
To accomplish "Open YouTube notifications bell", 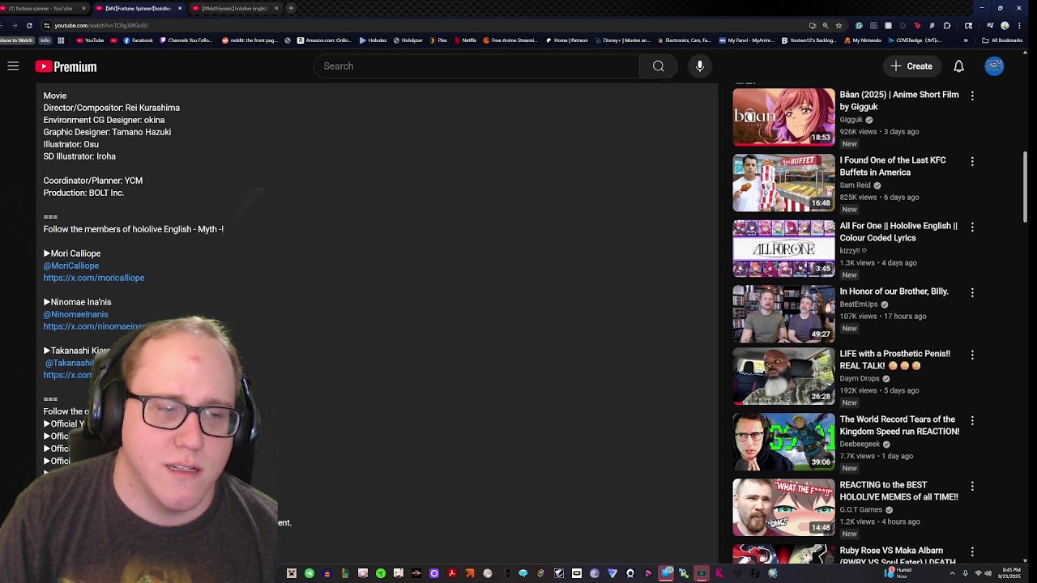I will [958, 66].
